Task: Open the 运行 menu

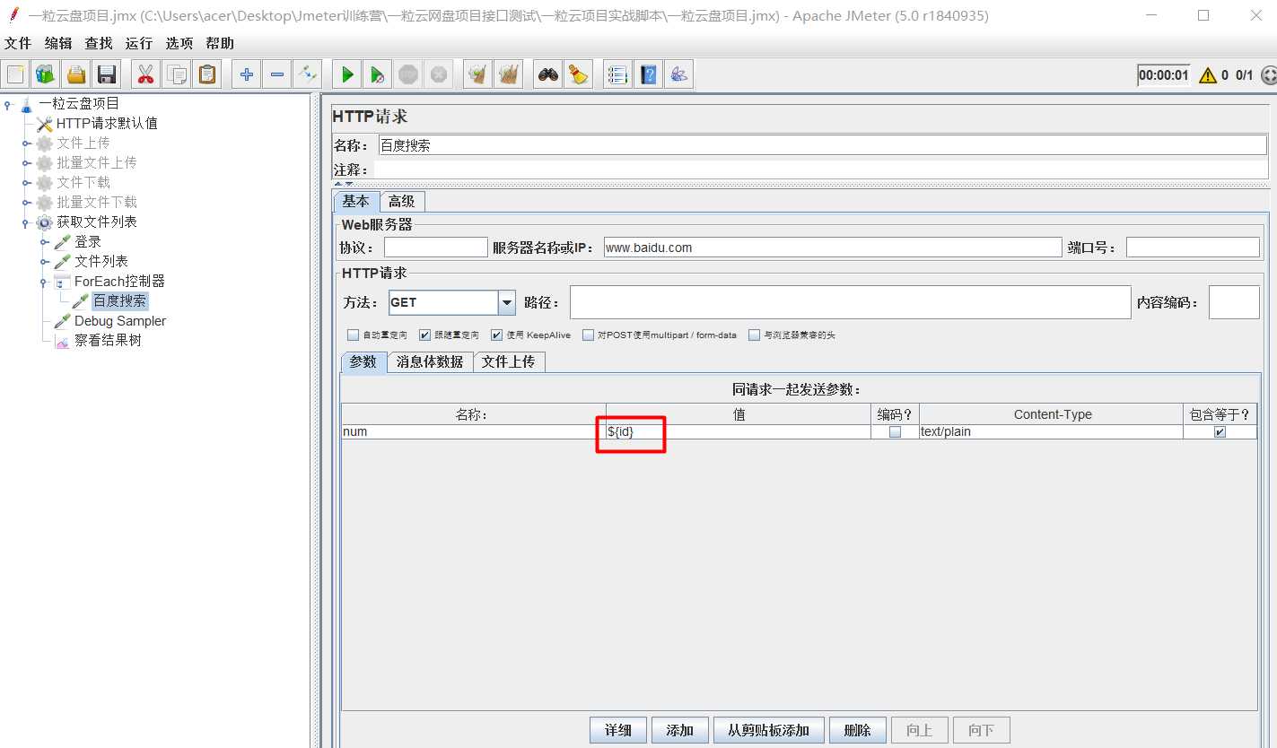Action: click(139, 43)
